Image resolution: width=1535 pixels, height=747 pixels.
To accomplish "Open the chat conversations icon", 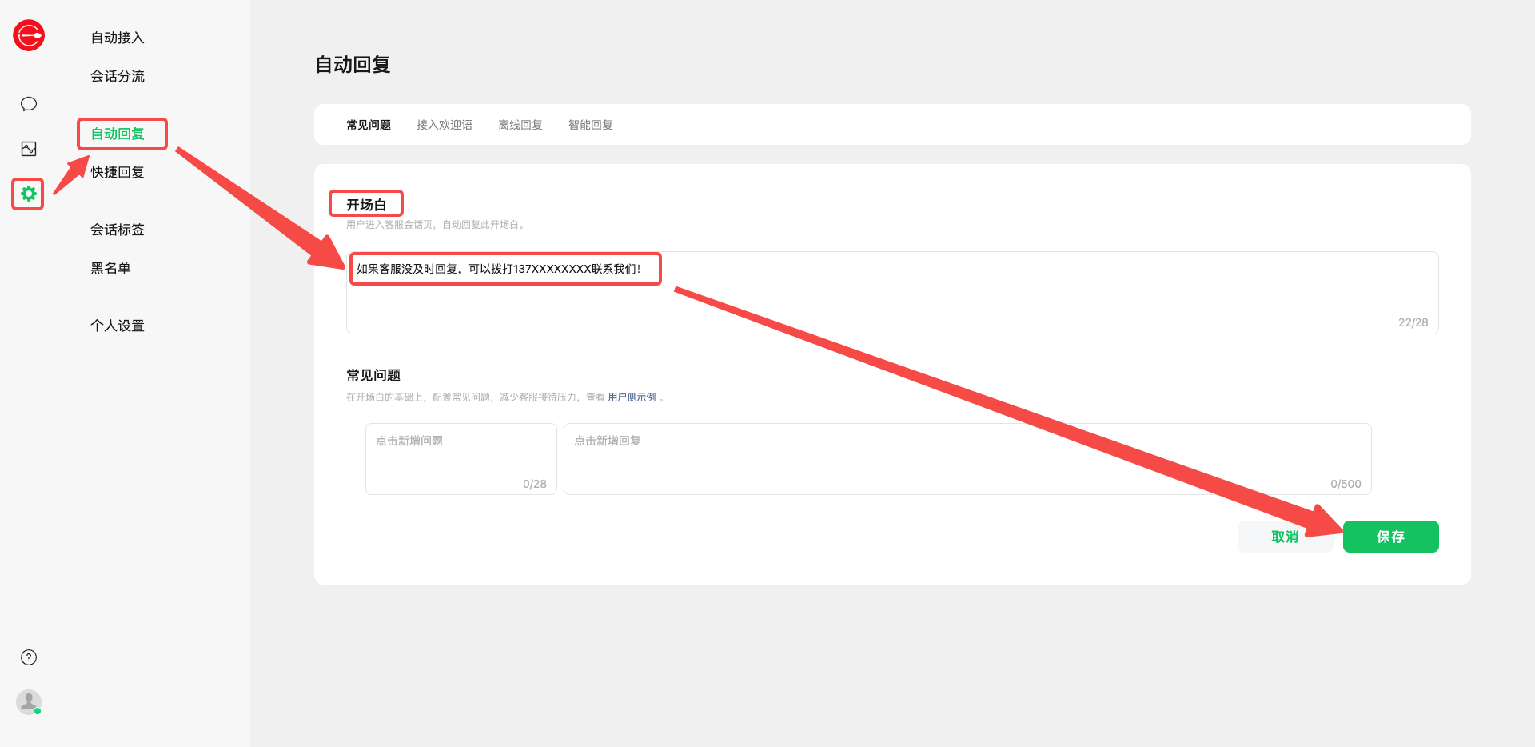I will (x=29, y=104).
